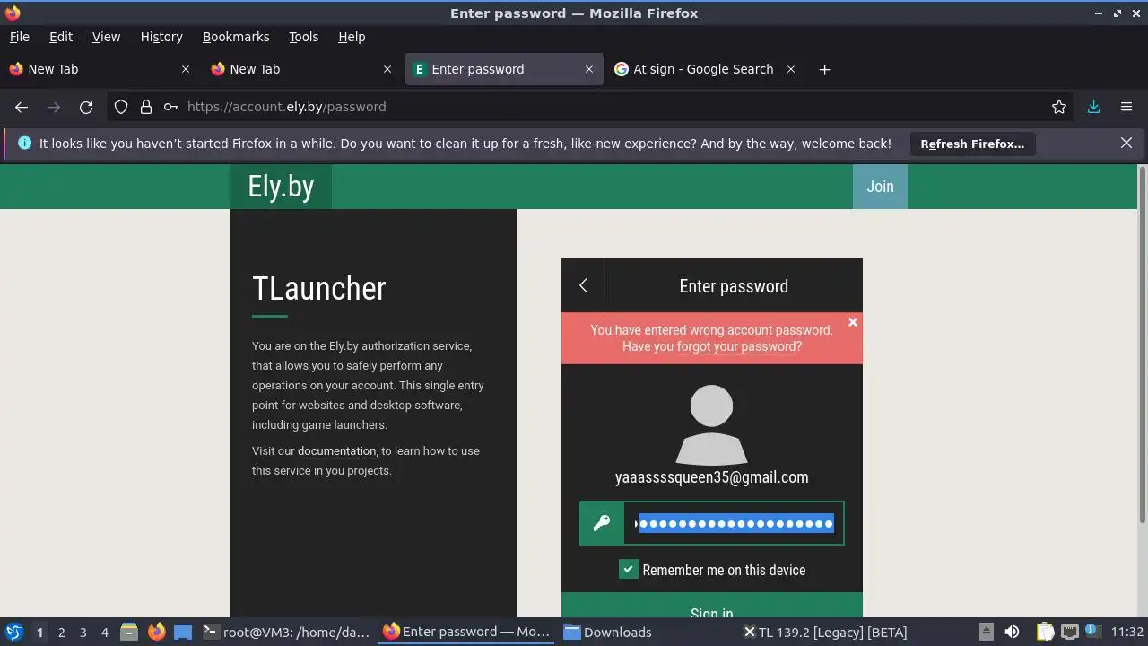1148x646 pixels.
Task: Open the File menu
Action: coord(19,37)
